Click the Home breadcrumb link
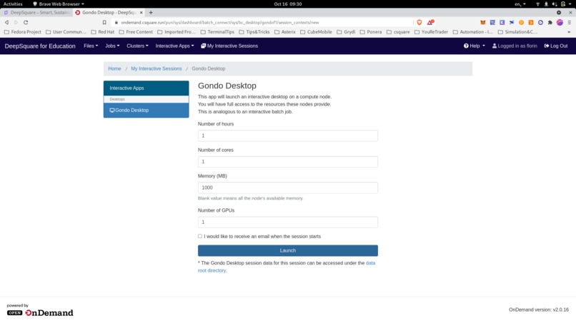The image size is (576, 323). pyautogui.click(x=114, y=68)
